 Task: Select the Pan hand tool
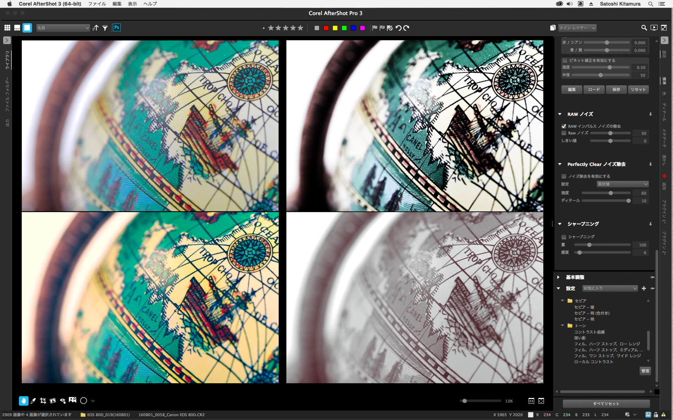[23, 401]
